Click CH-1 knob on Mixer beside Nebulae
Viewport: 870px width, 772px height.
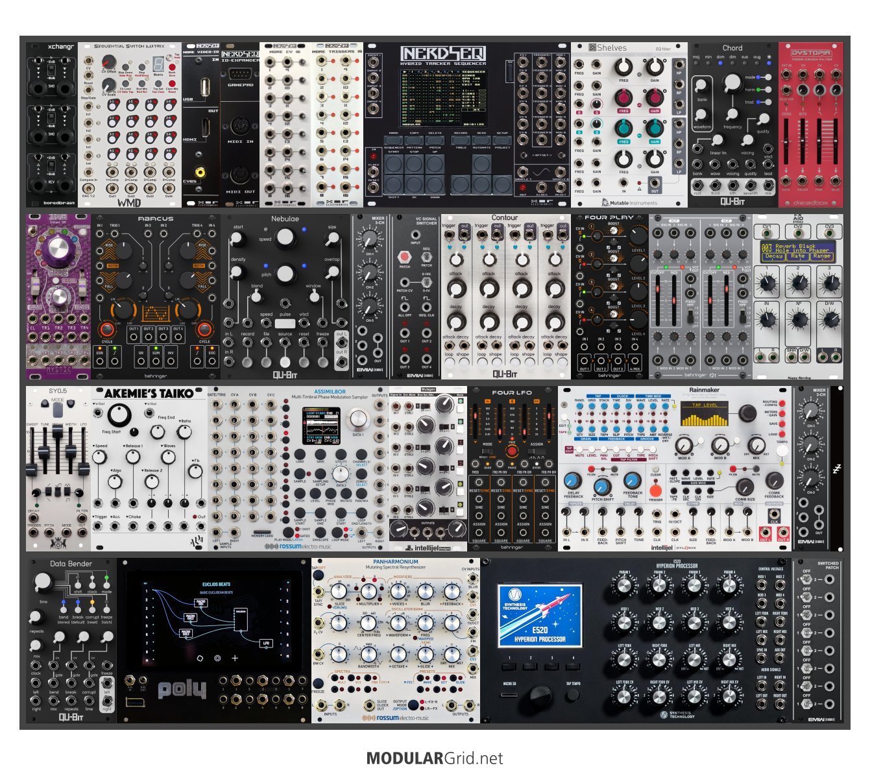click(x=370, y=239)
